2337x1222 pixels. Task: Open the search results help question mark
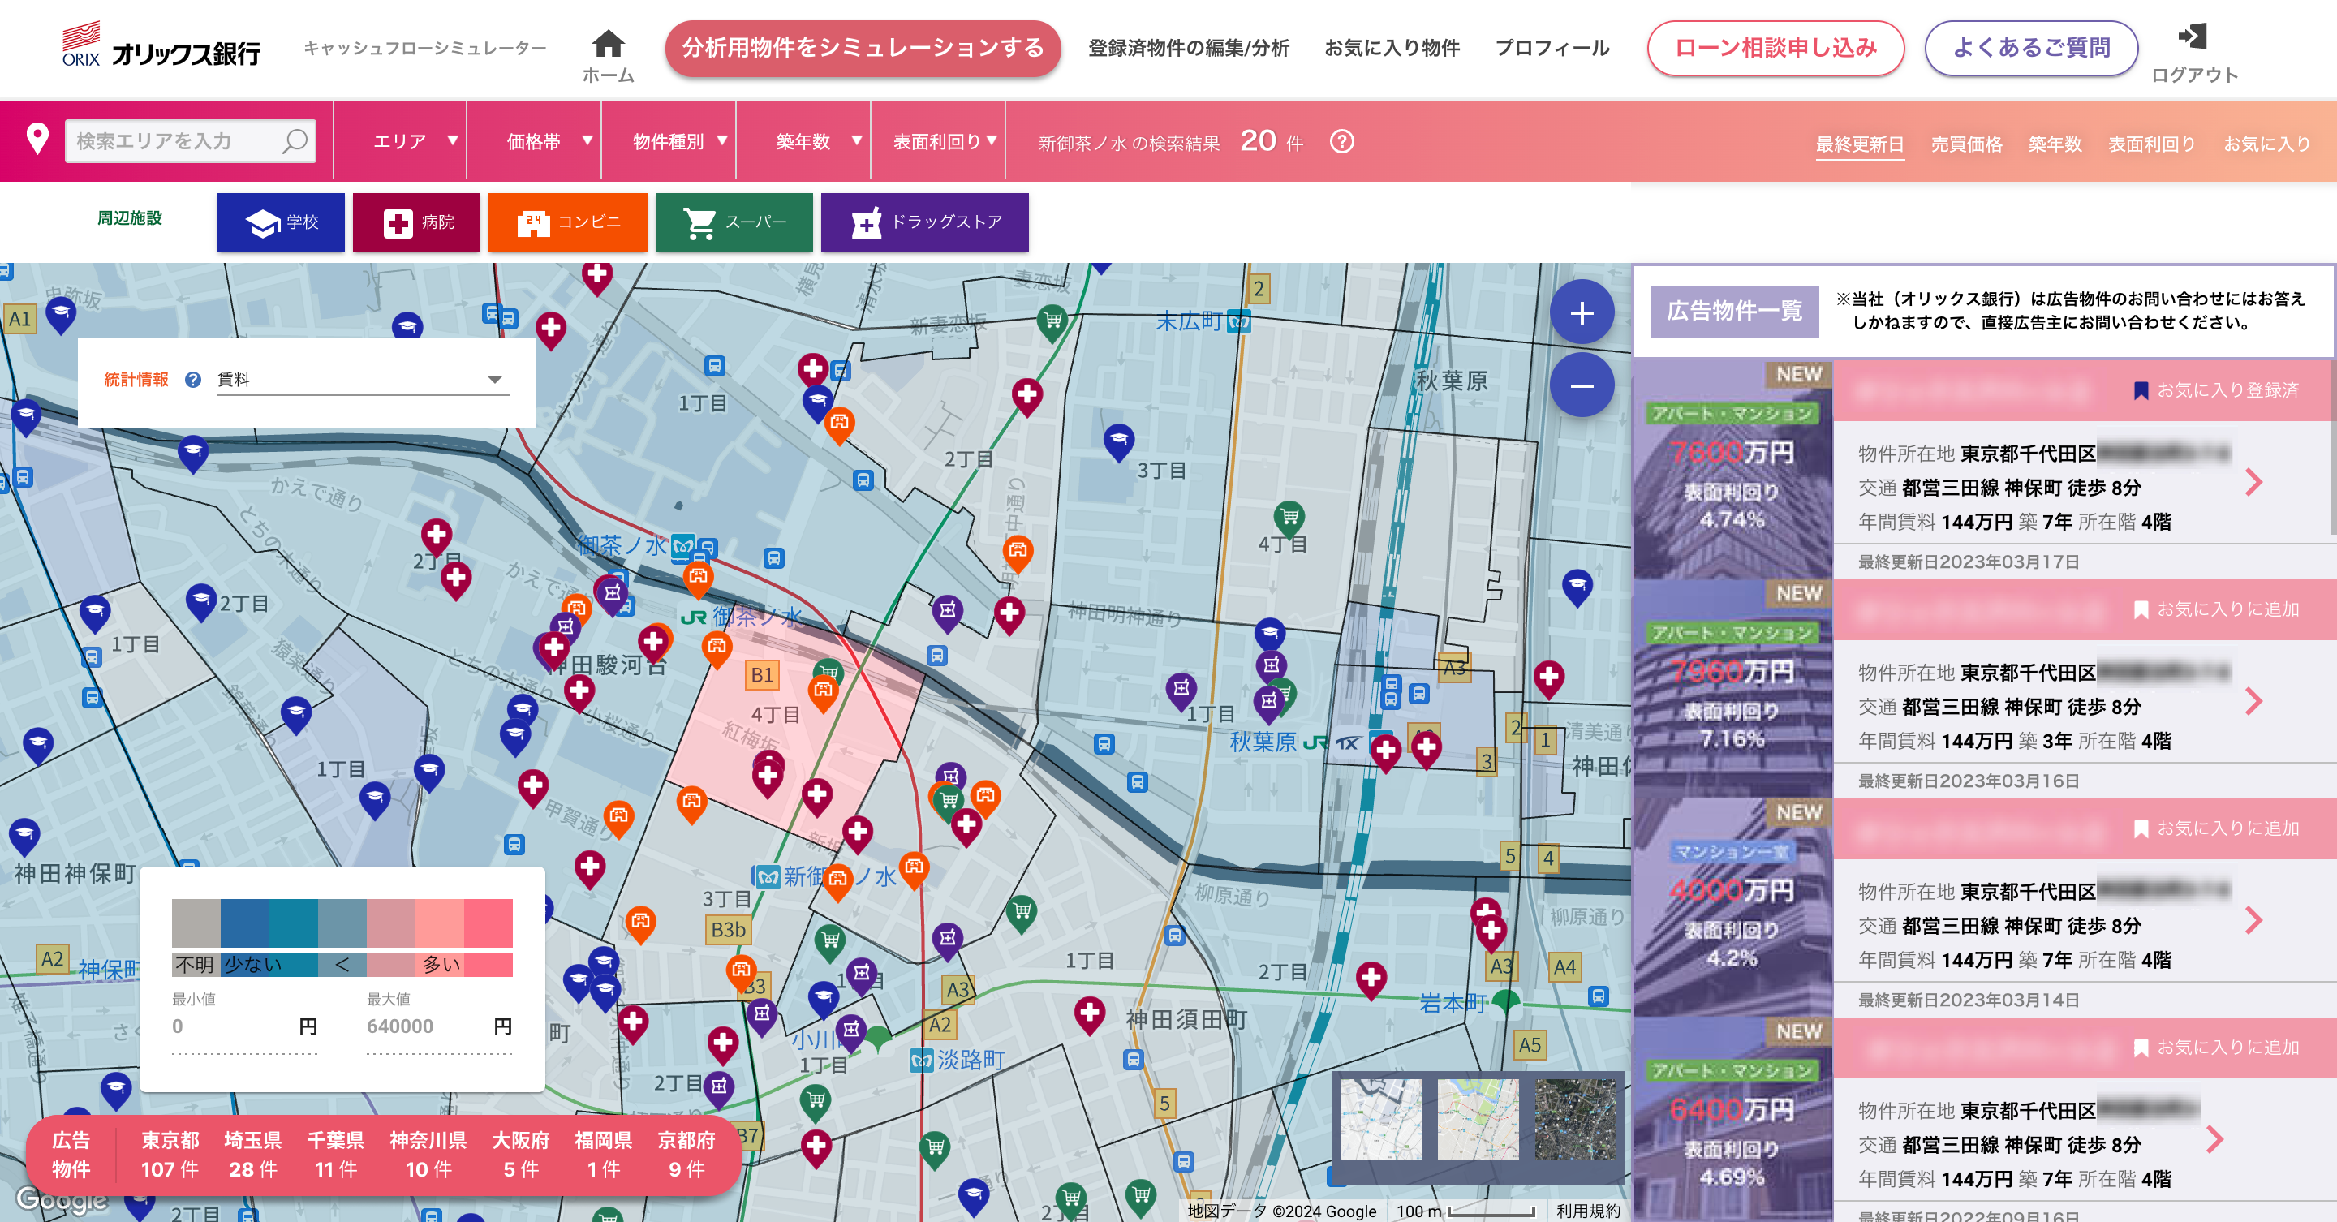point(1341,141)
